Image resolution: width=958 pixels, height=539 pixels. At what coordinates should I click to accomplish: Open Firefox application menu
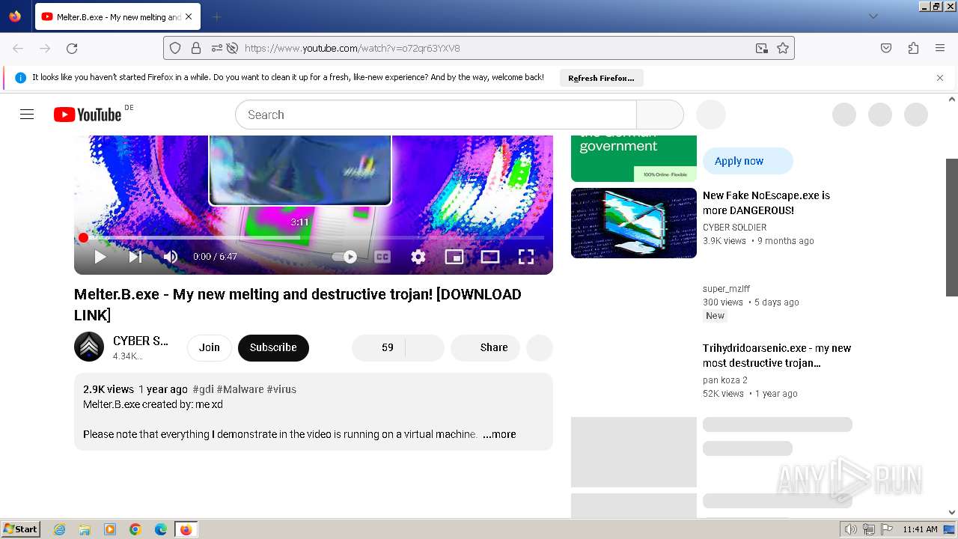(940, 48)
